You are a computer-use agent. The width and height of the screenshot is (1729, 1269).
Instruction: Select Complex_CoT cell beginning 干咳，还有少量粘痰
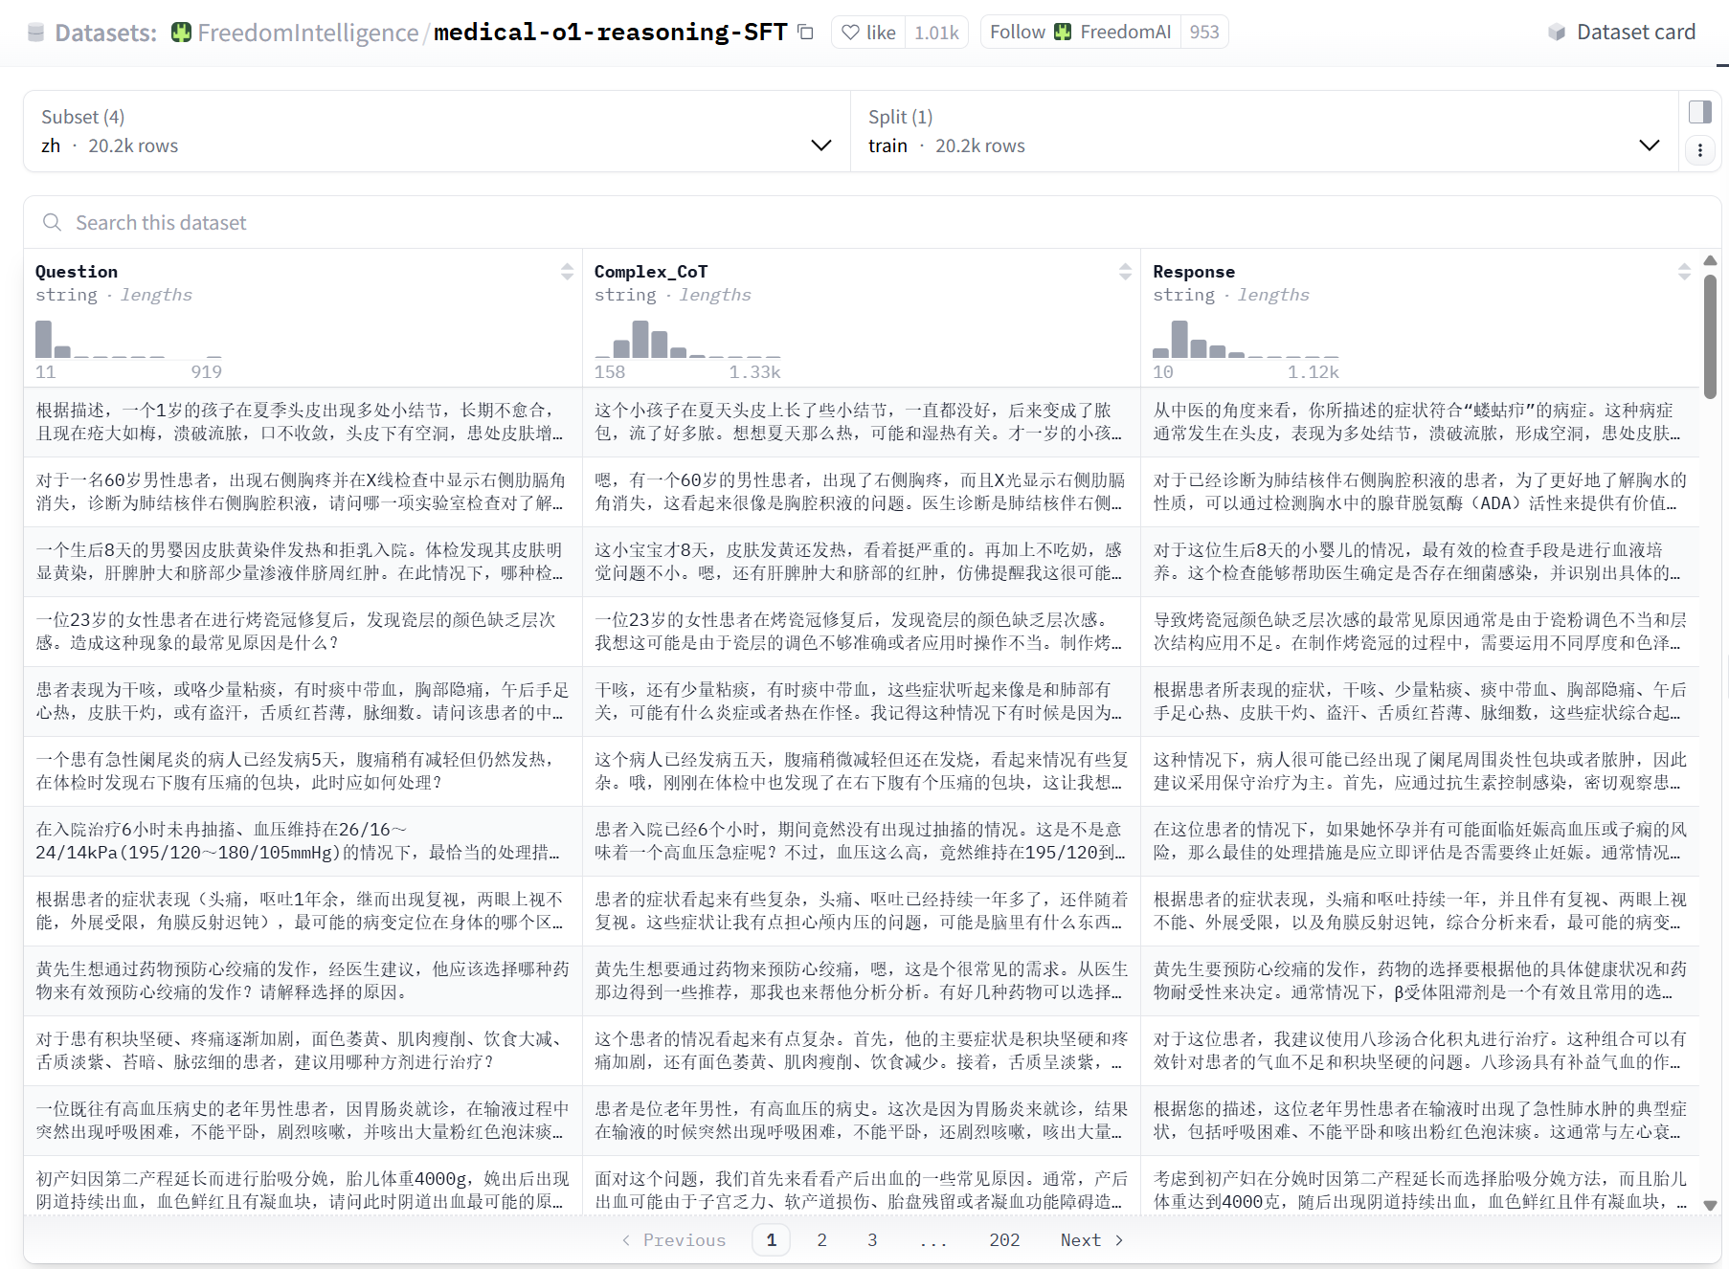862,701
